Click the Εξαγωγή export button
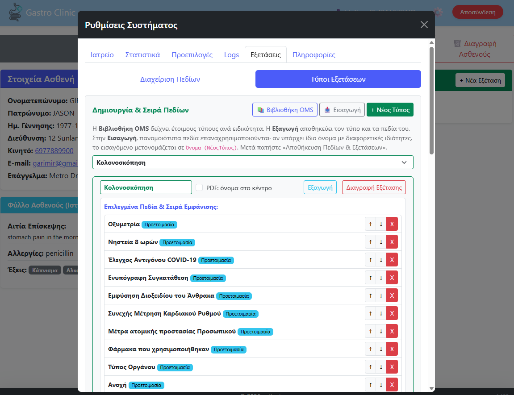The width and height of the screenshot is (514, 395). 320,187
